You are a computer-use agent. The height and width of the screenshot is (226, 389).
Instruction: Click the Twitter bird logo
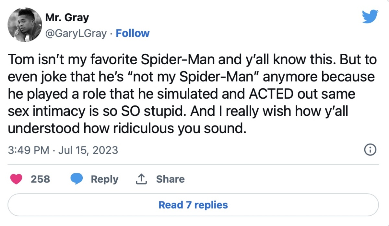pyautogui.click(x=370, y=16)
